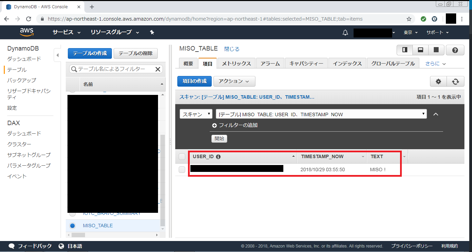
Task: Open the notifications bell icon
Action: [x=345, y=32]
